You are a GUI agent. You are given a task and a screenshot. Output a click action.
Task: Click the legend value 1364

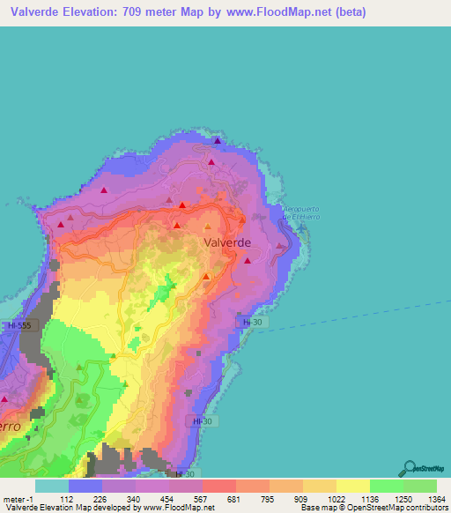coord(437,499)
